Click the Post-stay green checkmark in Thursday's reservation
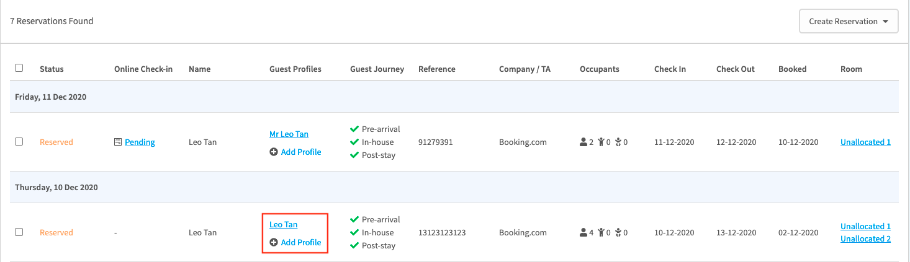Viewport: 910px width, 262px height. (354, 246)
